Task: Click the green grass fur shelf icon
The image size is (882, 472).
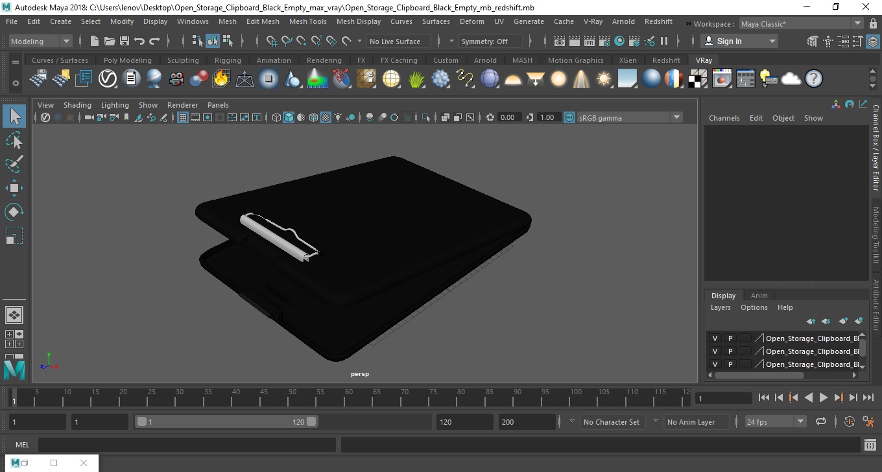Action: click(416, 79)
